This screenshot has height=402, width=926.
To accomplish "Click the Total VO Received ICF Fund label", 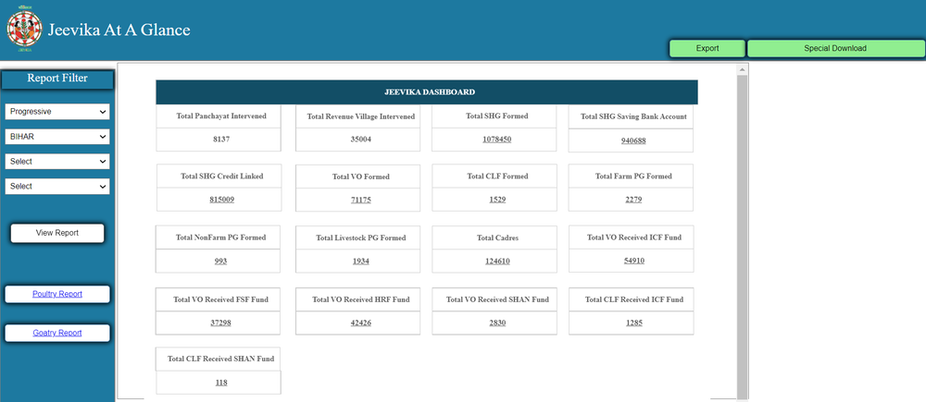I will click(x=633, y=238).
